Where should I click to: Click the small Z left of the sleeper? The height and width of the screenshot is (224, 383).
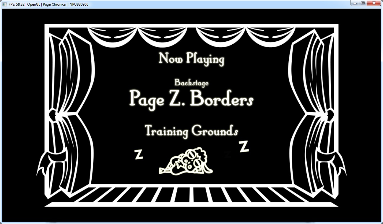[139, 154]
